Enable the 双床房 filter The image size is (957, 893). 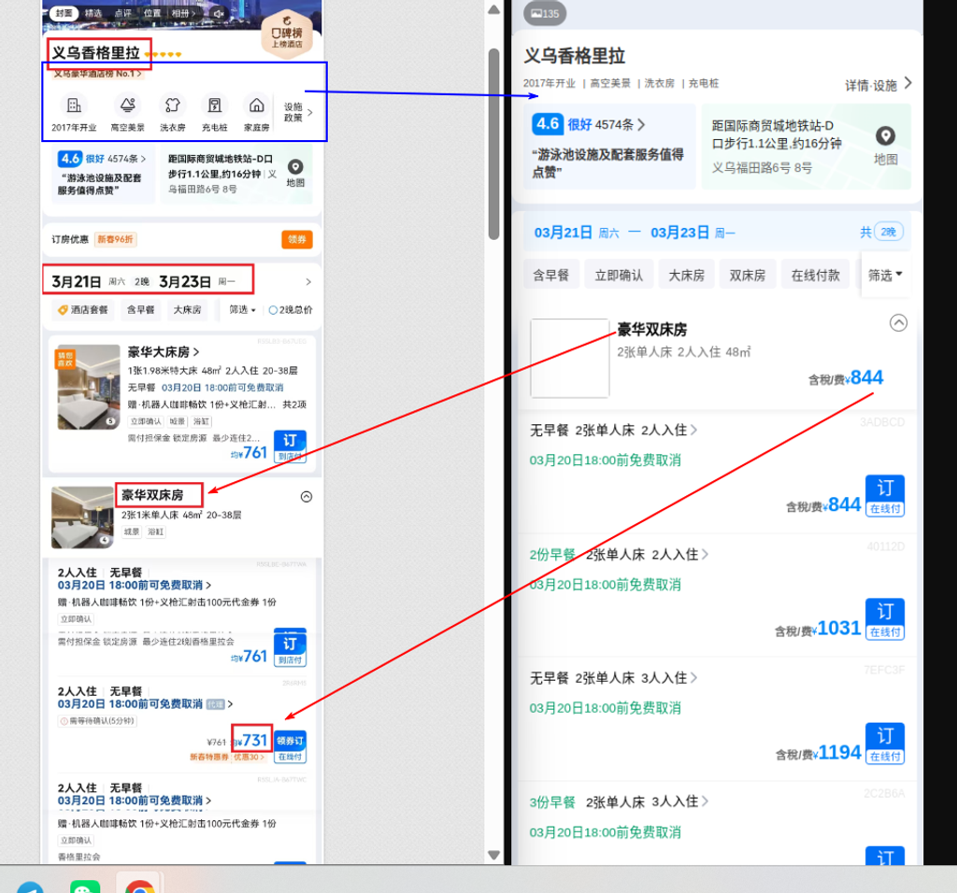(x=748, y=276)
